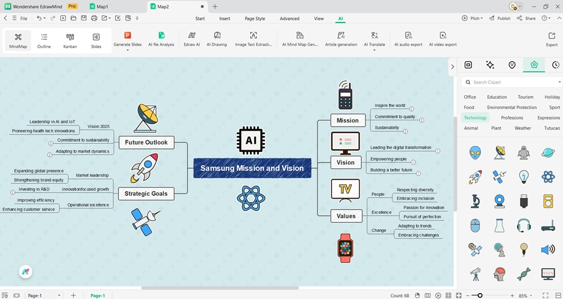
Task: Open the Pitch dropdown
Action: 472,18
